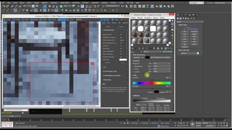Click the Region button in Corona VFB toolbar
The image size is (232, 130).
(62, 19)
